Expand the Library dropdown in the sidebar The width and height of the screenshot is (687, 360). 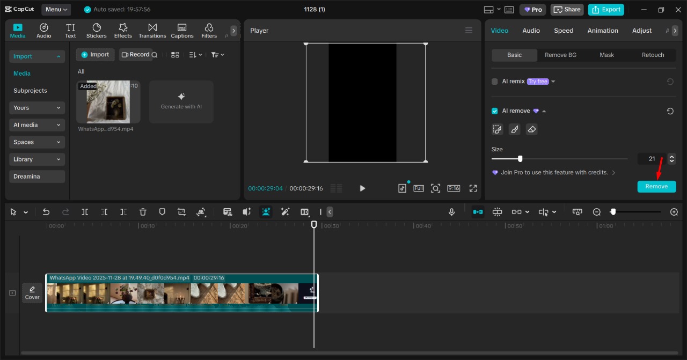point(37,159)
